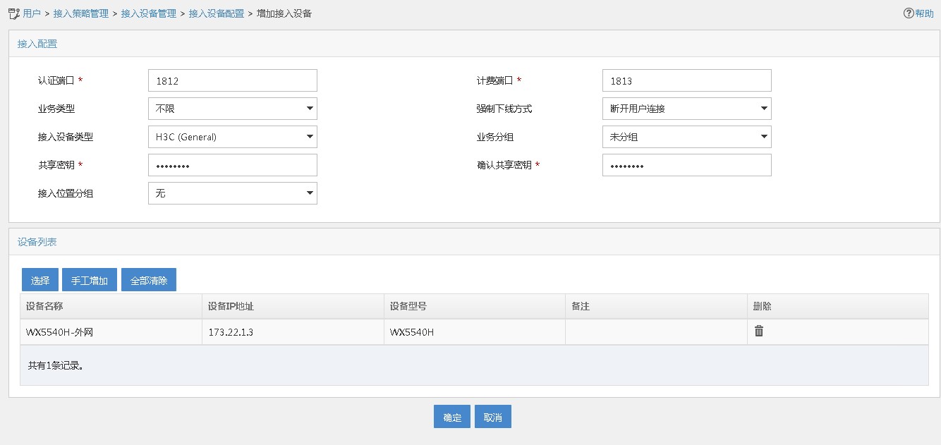Expand the 强制下线方式 dropdown
This screenshot has width=941, height=445.
point(687,109)
